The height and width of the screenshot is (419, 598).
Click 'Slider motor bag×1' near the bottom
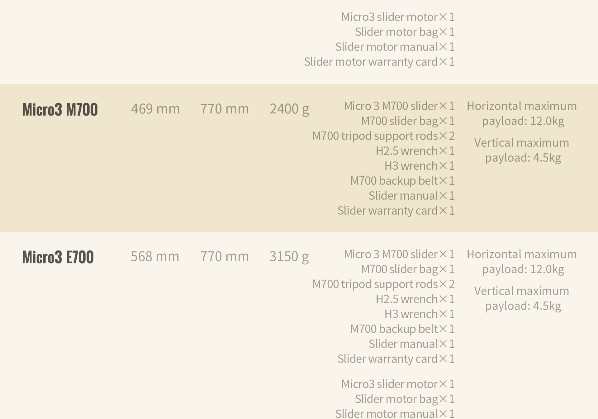(x=405, y=399)
